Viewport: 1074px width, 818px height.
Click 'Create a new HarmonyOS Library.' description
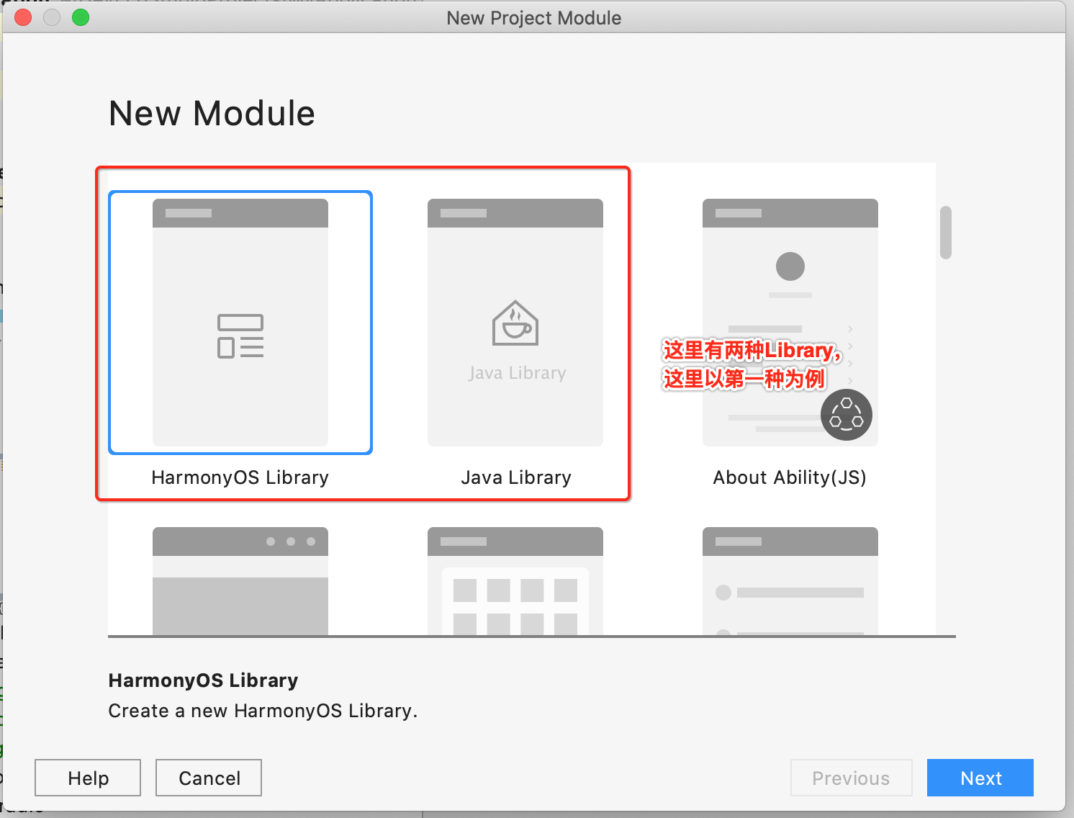click(x=263, y=711)
